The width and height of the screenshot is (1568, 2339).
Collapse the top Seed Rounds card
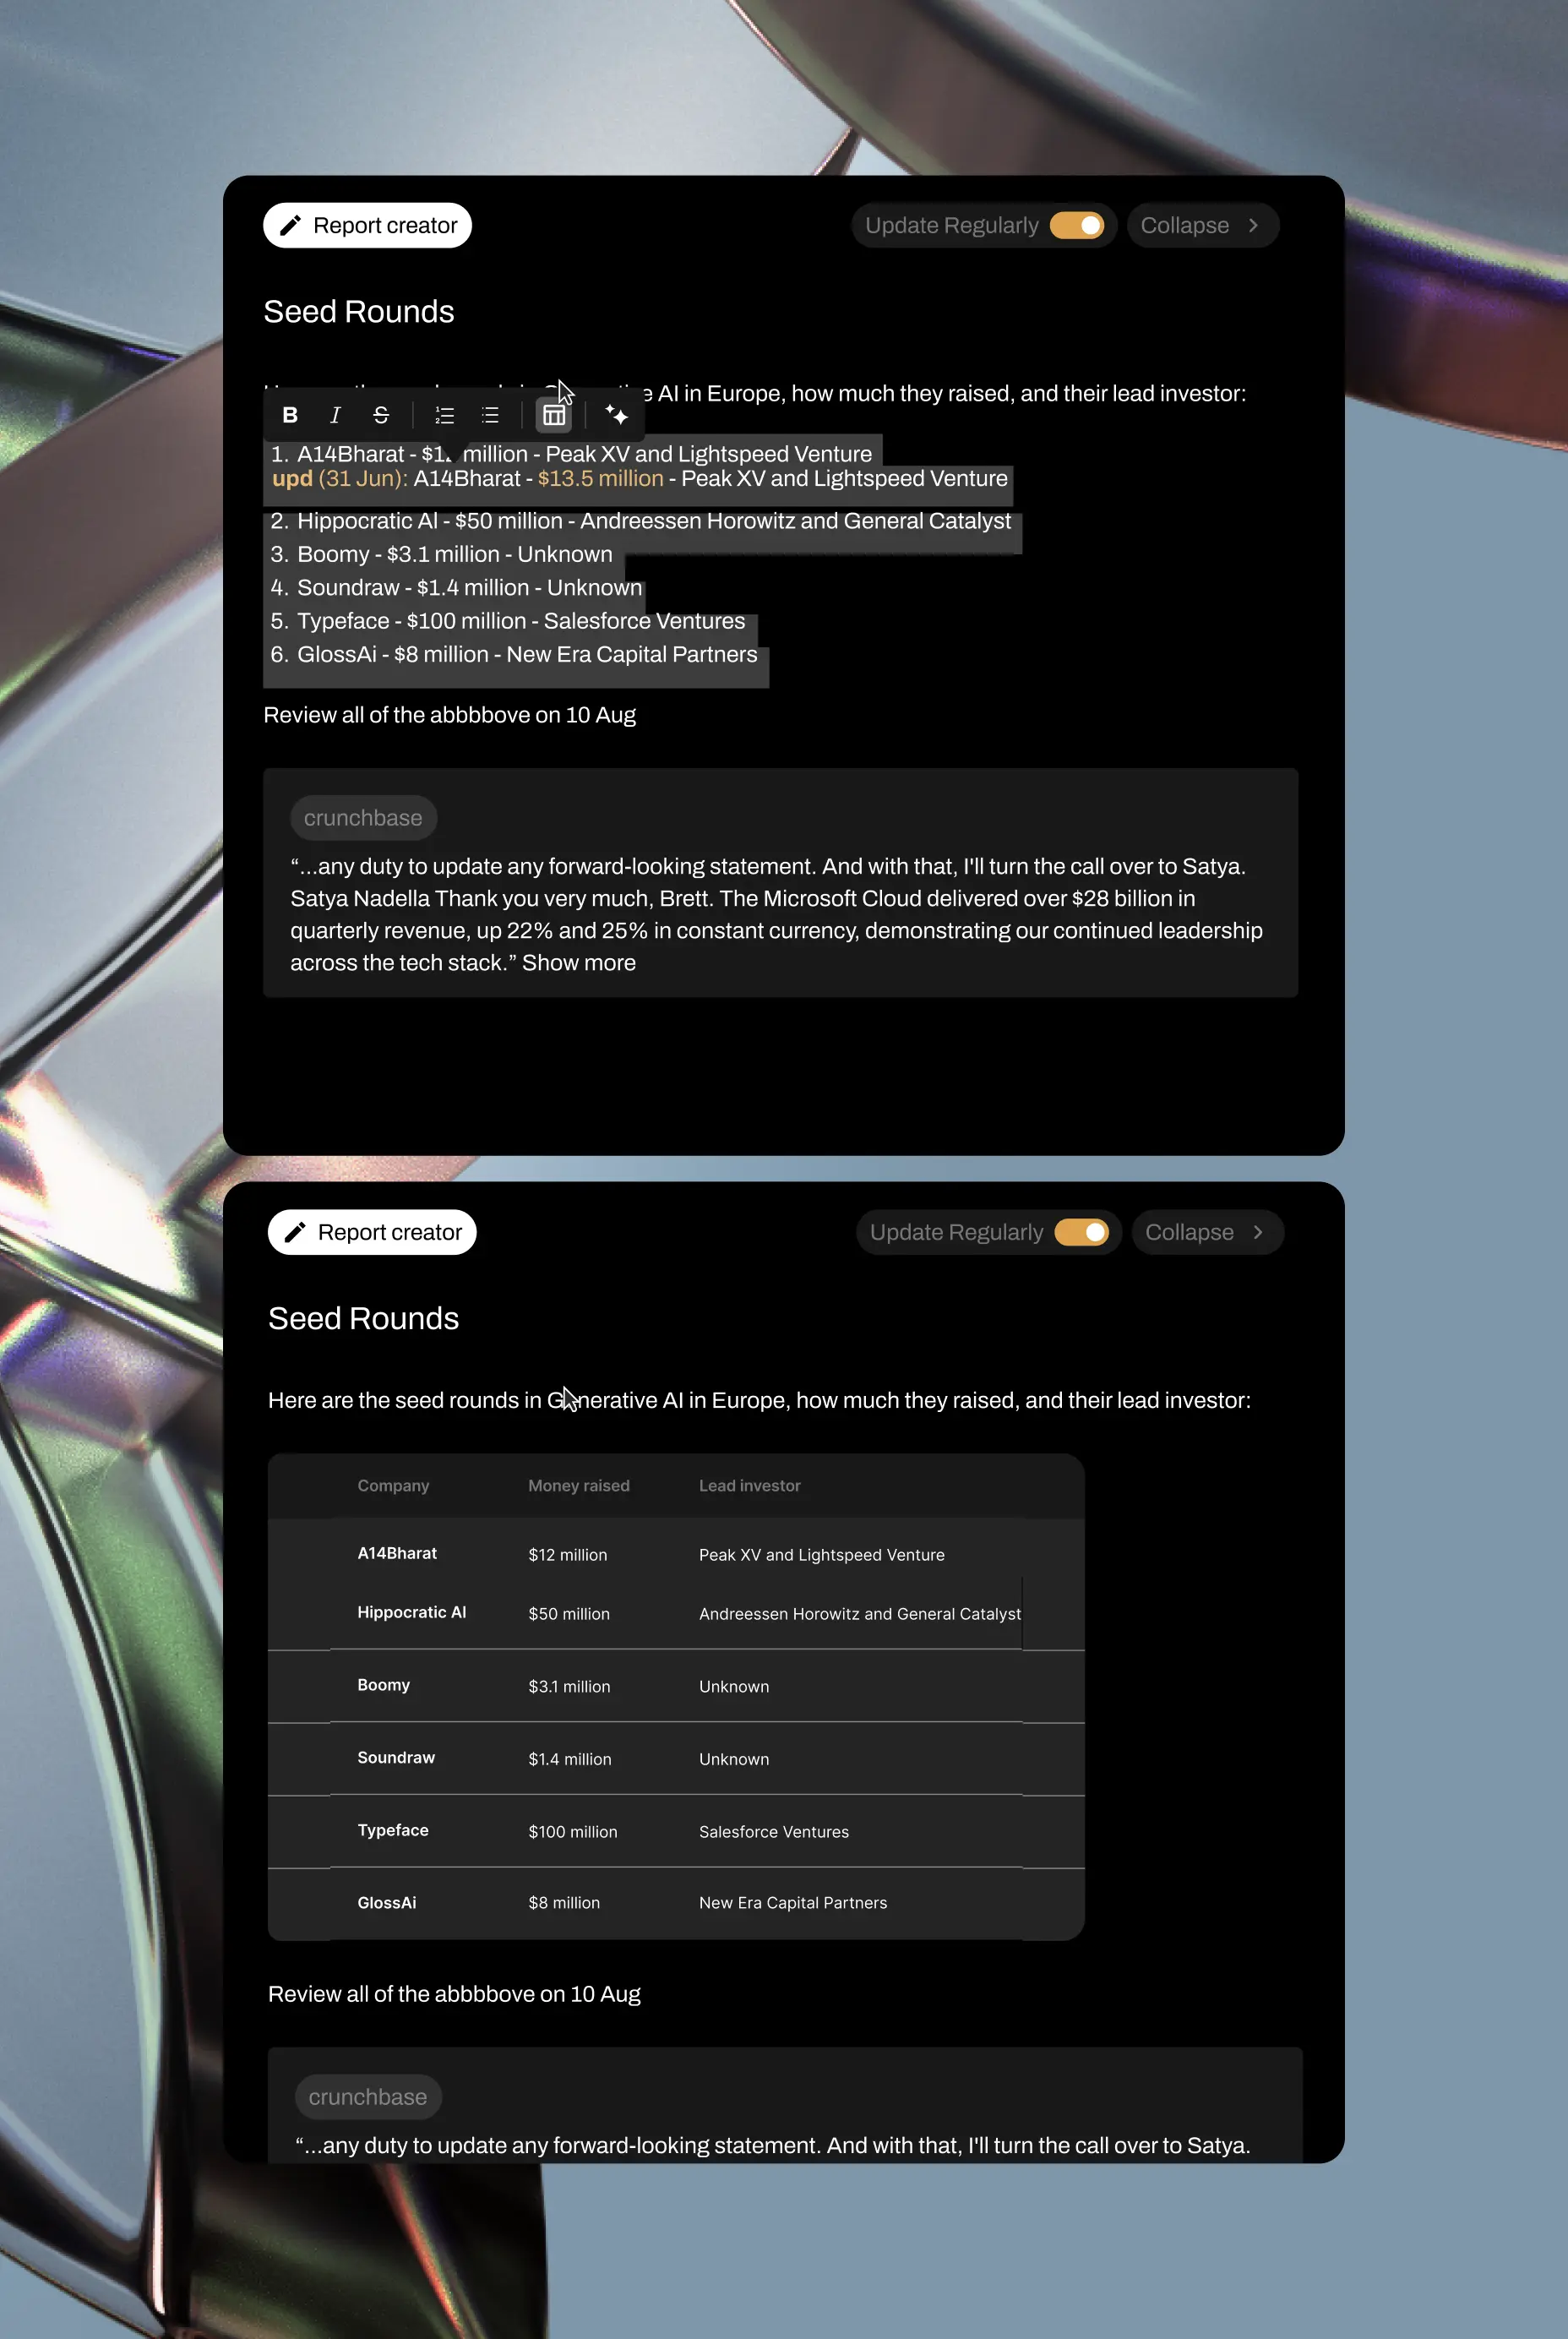click(1202, 225)
